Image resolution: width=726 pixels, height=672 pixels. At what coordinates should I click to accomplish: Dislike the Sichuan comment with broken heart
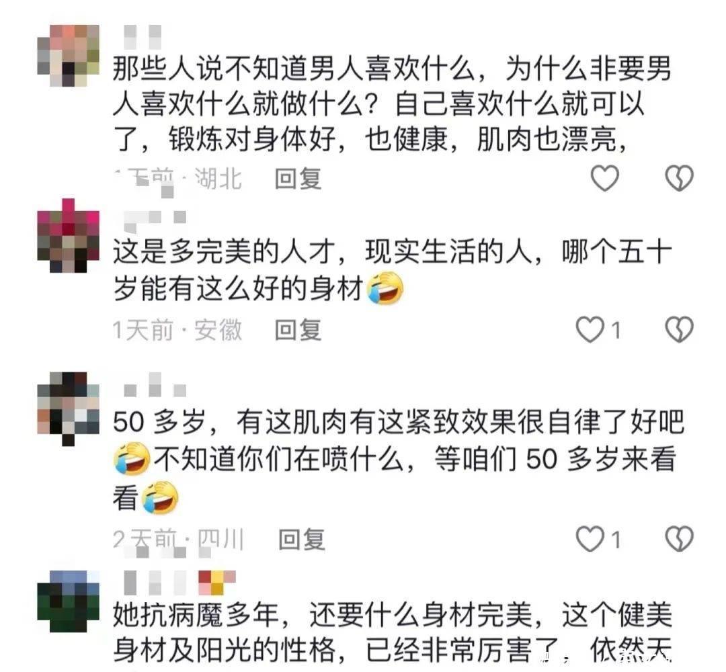679,539
